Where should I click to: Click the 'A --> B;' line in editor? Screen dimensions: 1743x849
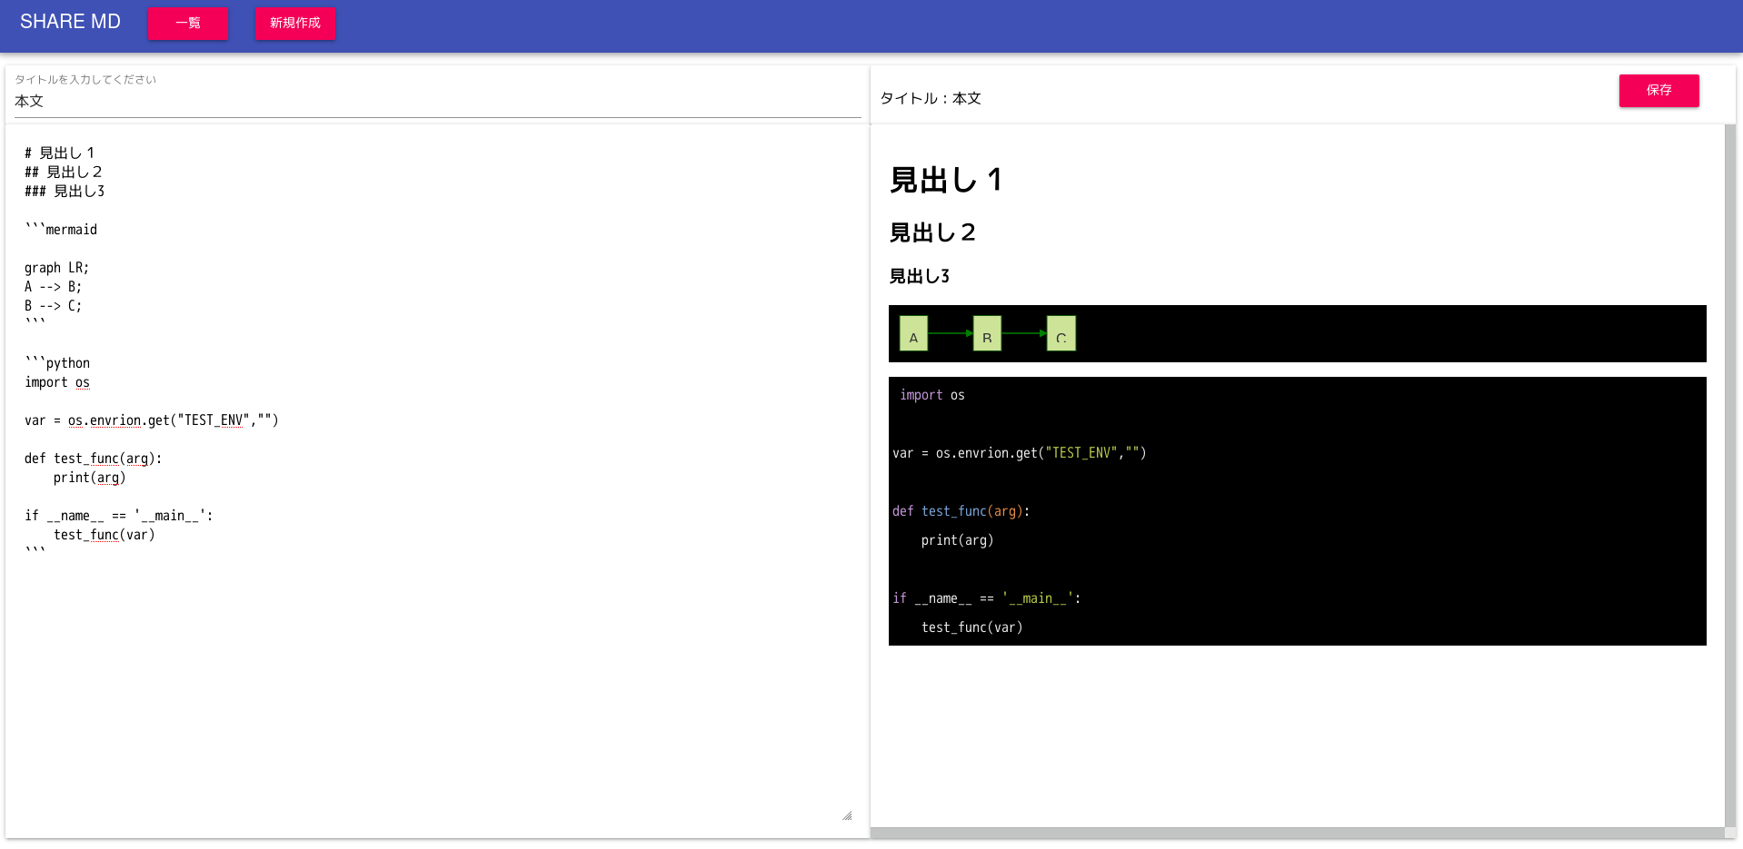click(54, 286)
